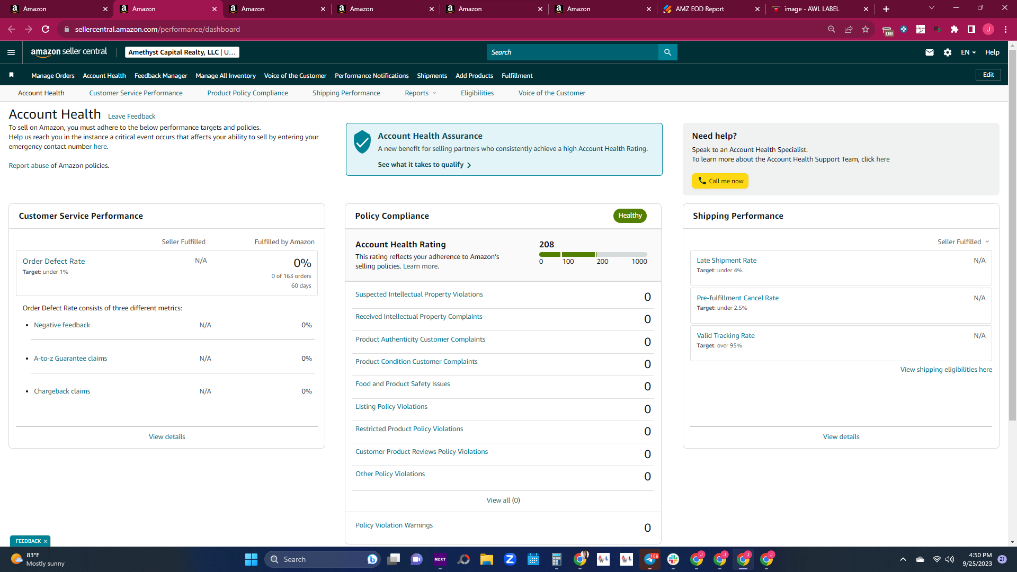Click the Amazon Seller Central logo
Image resolution: width=1017 pixels, height=572 pixels.
(69, 52)
